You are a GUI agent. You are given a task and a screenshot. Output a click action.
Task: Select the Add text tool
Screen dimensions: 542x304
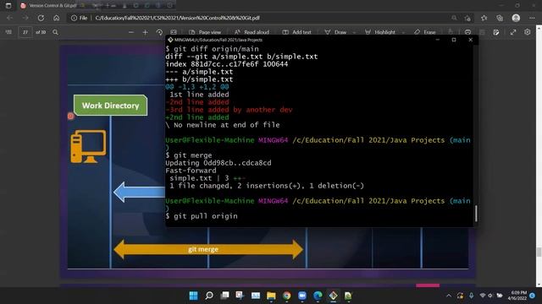point(296,32)
